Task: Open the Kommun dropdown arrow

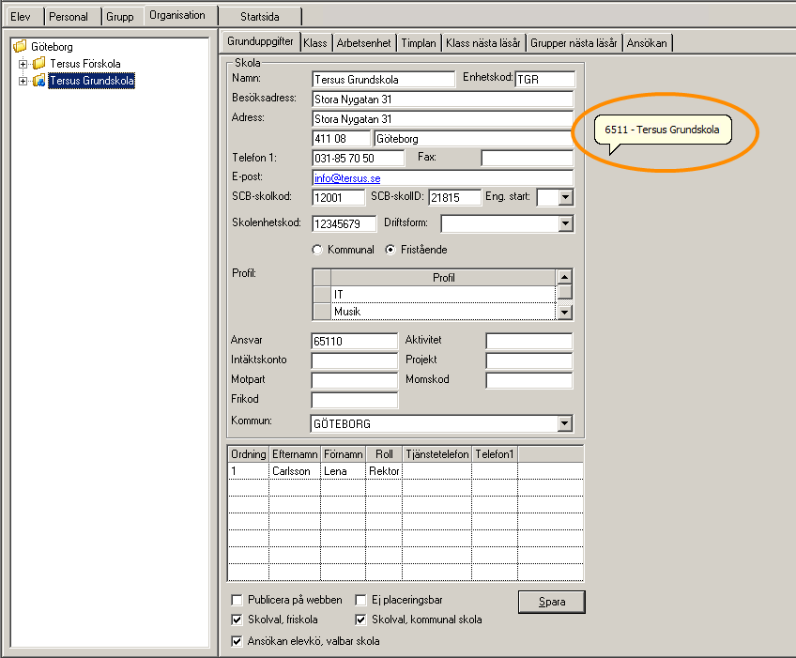Action: pos(564,423)
